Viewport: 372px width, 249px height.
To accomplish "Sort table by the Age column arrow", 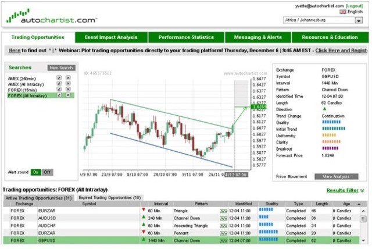I will click(x=359, y=204).
